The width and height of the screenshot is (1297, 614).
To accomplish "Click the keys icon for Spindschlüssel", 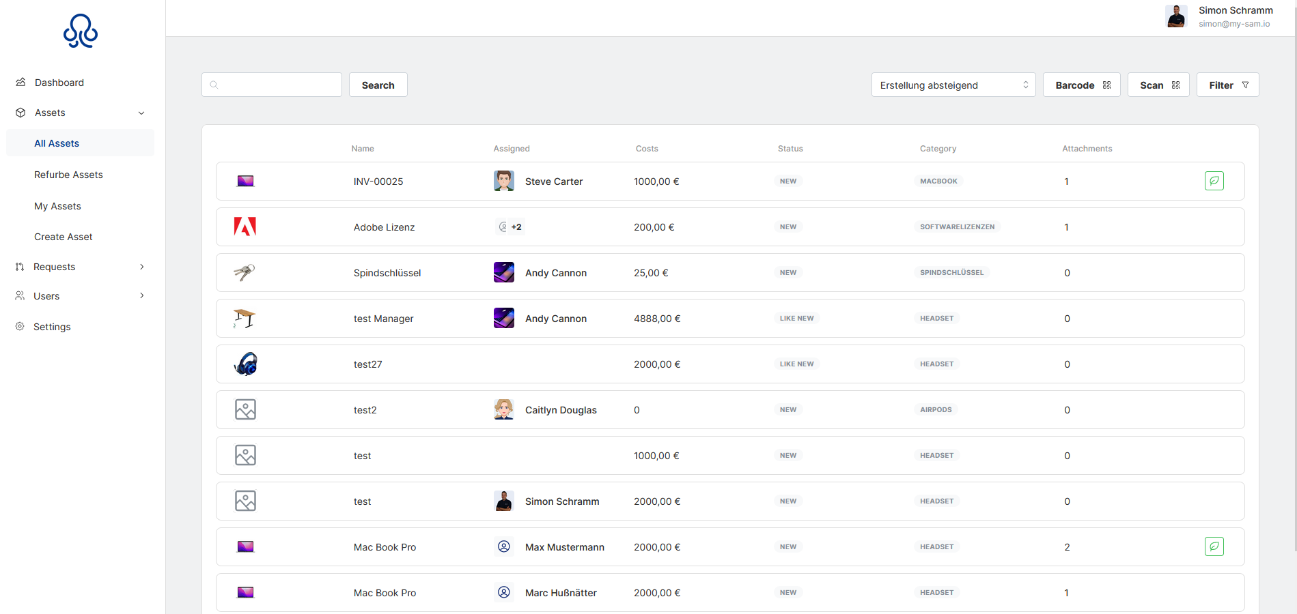I will [x=245, y=272].
